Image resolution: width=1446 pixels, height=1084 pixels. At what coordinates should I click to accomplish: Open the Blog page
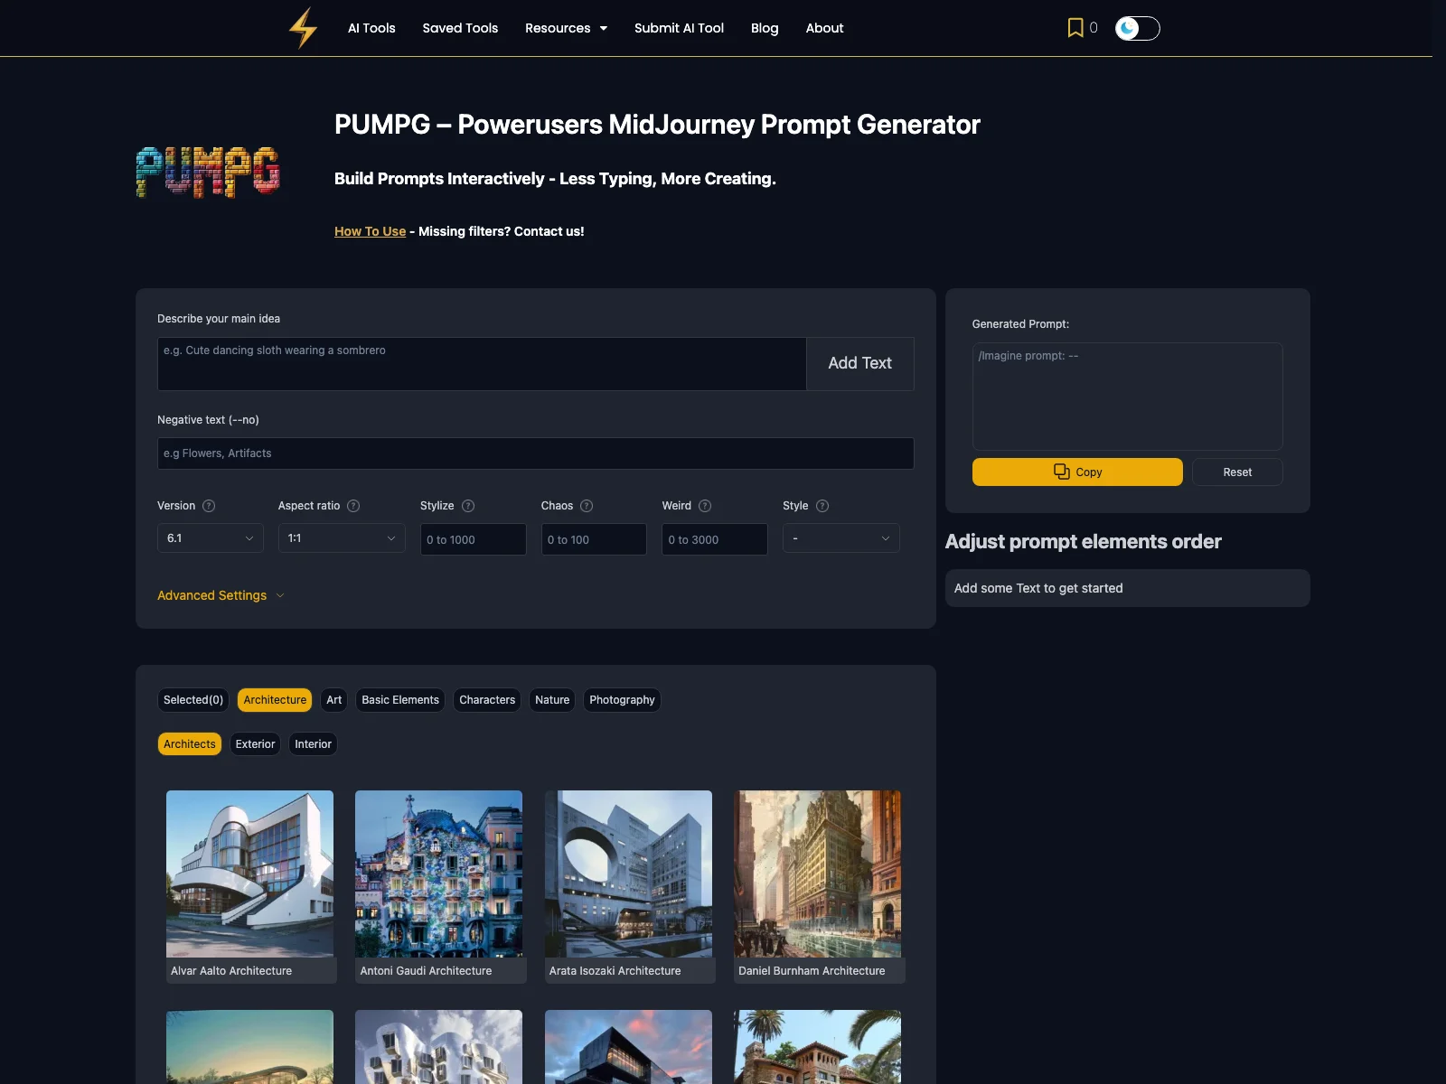(765, 28)
